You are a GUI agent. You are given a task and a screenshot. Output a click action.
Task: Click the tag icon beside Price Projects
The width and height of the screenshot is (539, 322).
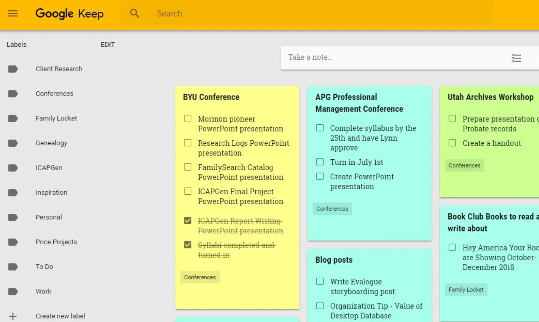click(13, 242)
